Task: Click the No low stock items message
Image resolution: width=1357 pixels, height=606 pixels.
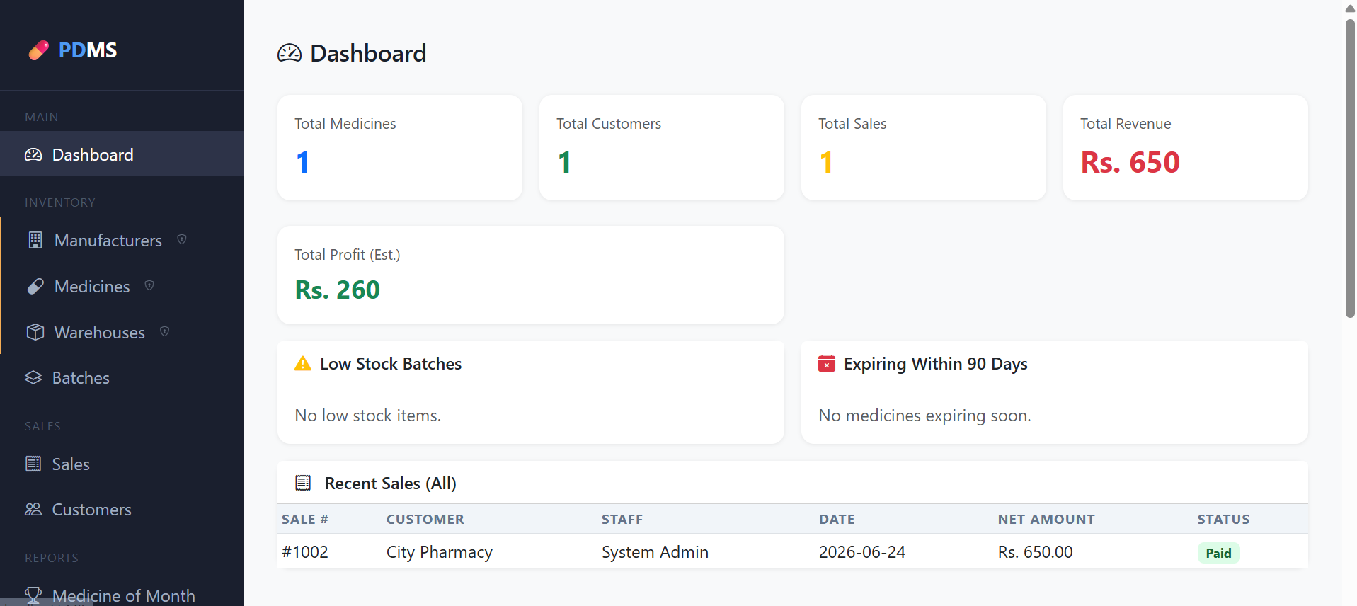Action: pos(368,416)
